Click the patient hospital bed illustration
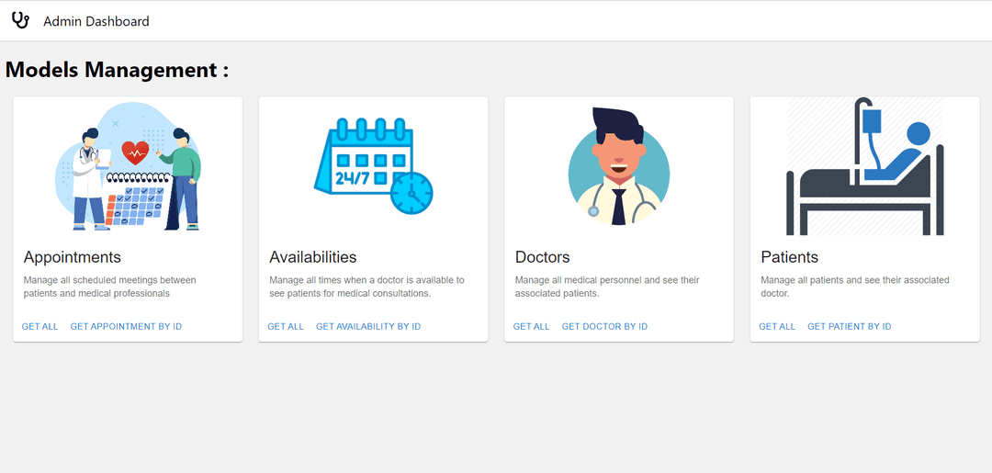Screen dimensions: 992x473 click(864, 166)
